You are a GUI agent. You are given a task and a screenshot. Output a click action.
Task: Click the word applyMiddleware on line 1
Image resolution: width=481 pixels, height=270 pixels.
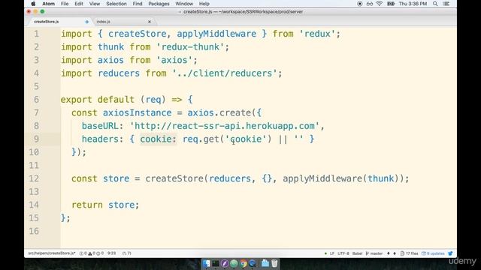point(216,34)
